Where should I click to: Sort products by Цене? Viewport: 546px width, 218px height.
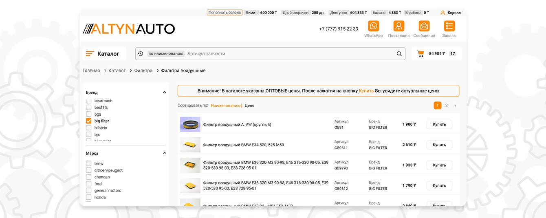coord(249,106)
